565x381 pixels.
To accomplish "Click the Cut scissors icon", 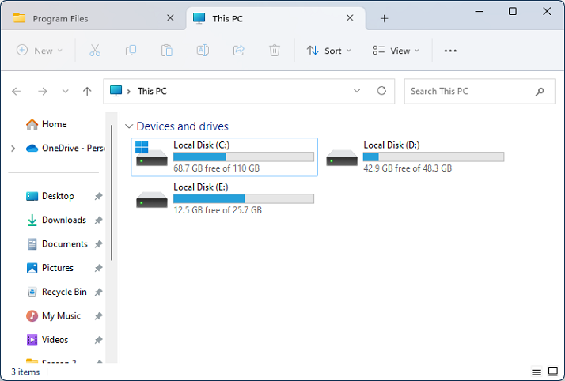I will click(x=95, y=51).
